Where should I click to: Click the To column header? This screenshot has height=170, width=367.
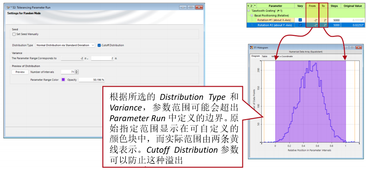[323, 6]
